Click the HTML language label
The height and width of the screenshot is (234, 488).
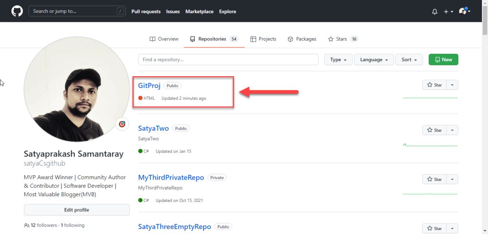tap(149, 98)
